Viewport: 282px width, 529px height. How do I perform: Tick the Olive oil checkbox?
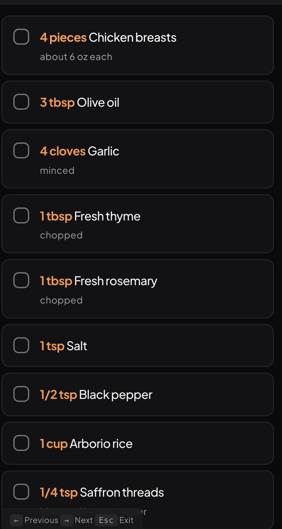(x=21, y=102)
